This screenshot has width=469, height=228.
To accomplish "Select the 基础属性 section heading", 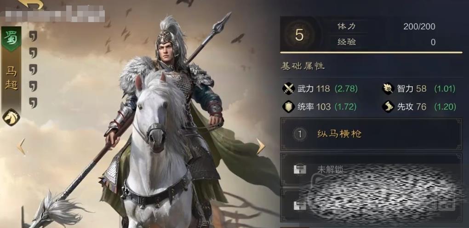I will pyautogui.click(x=303, y=66).
